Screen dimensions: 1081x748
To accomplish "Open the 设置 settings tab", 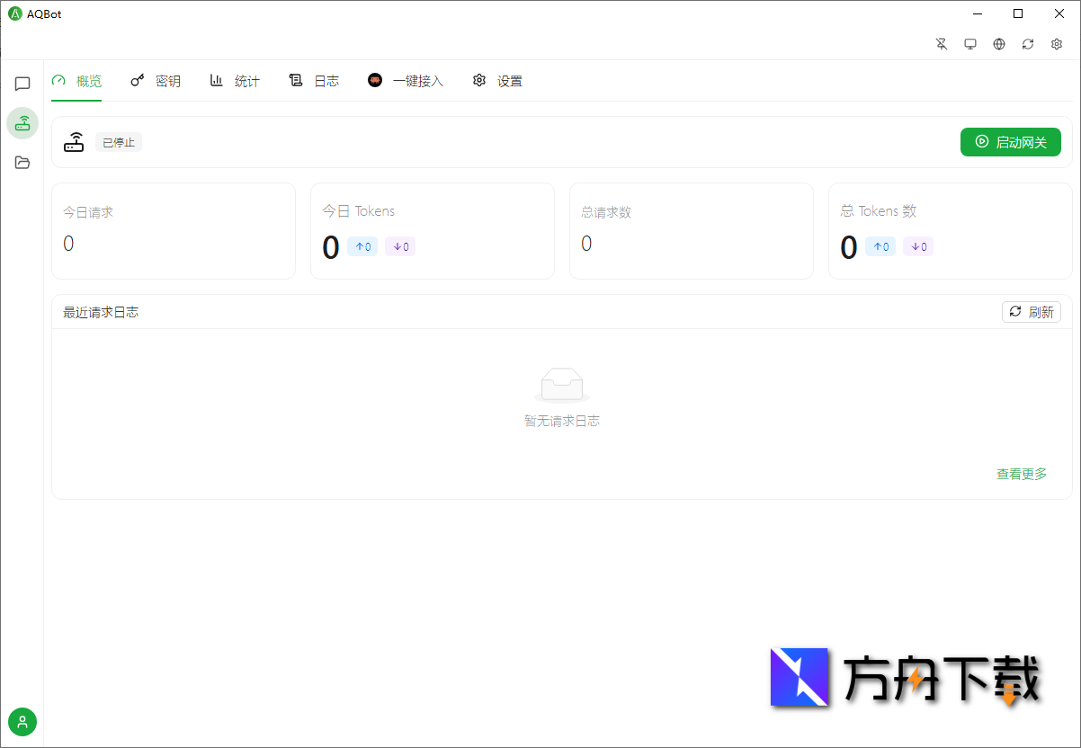I will tap(497, 80).
